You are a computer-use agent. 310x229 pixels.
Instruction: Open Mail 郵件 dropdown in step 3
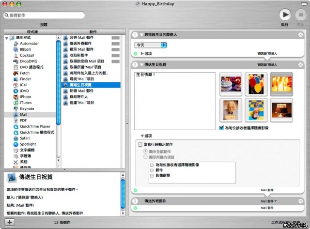[269, 201]
